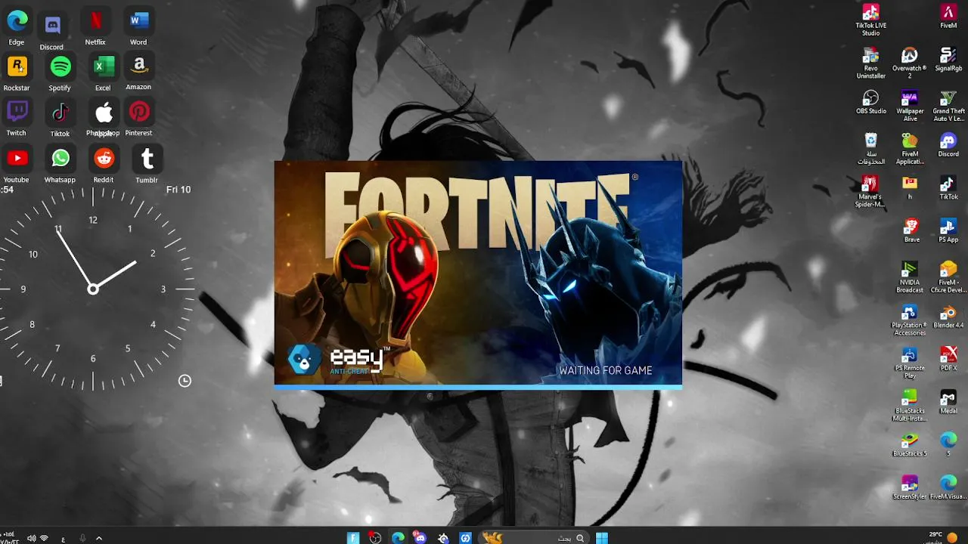
Task: Open the Reddit launcher icon
Action: point(104,158)
